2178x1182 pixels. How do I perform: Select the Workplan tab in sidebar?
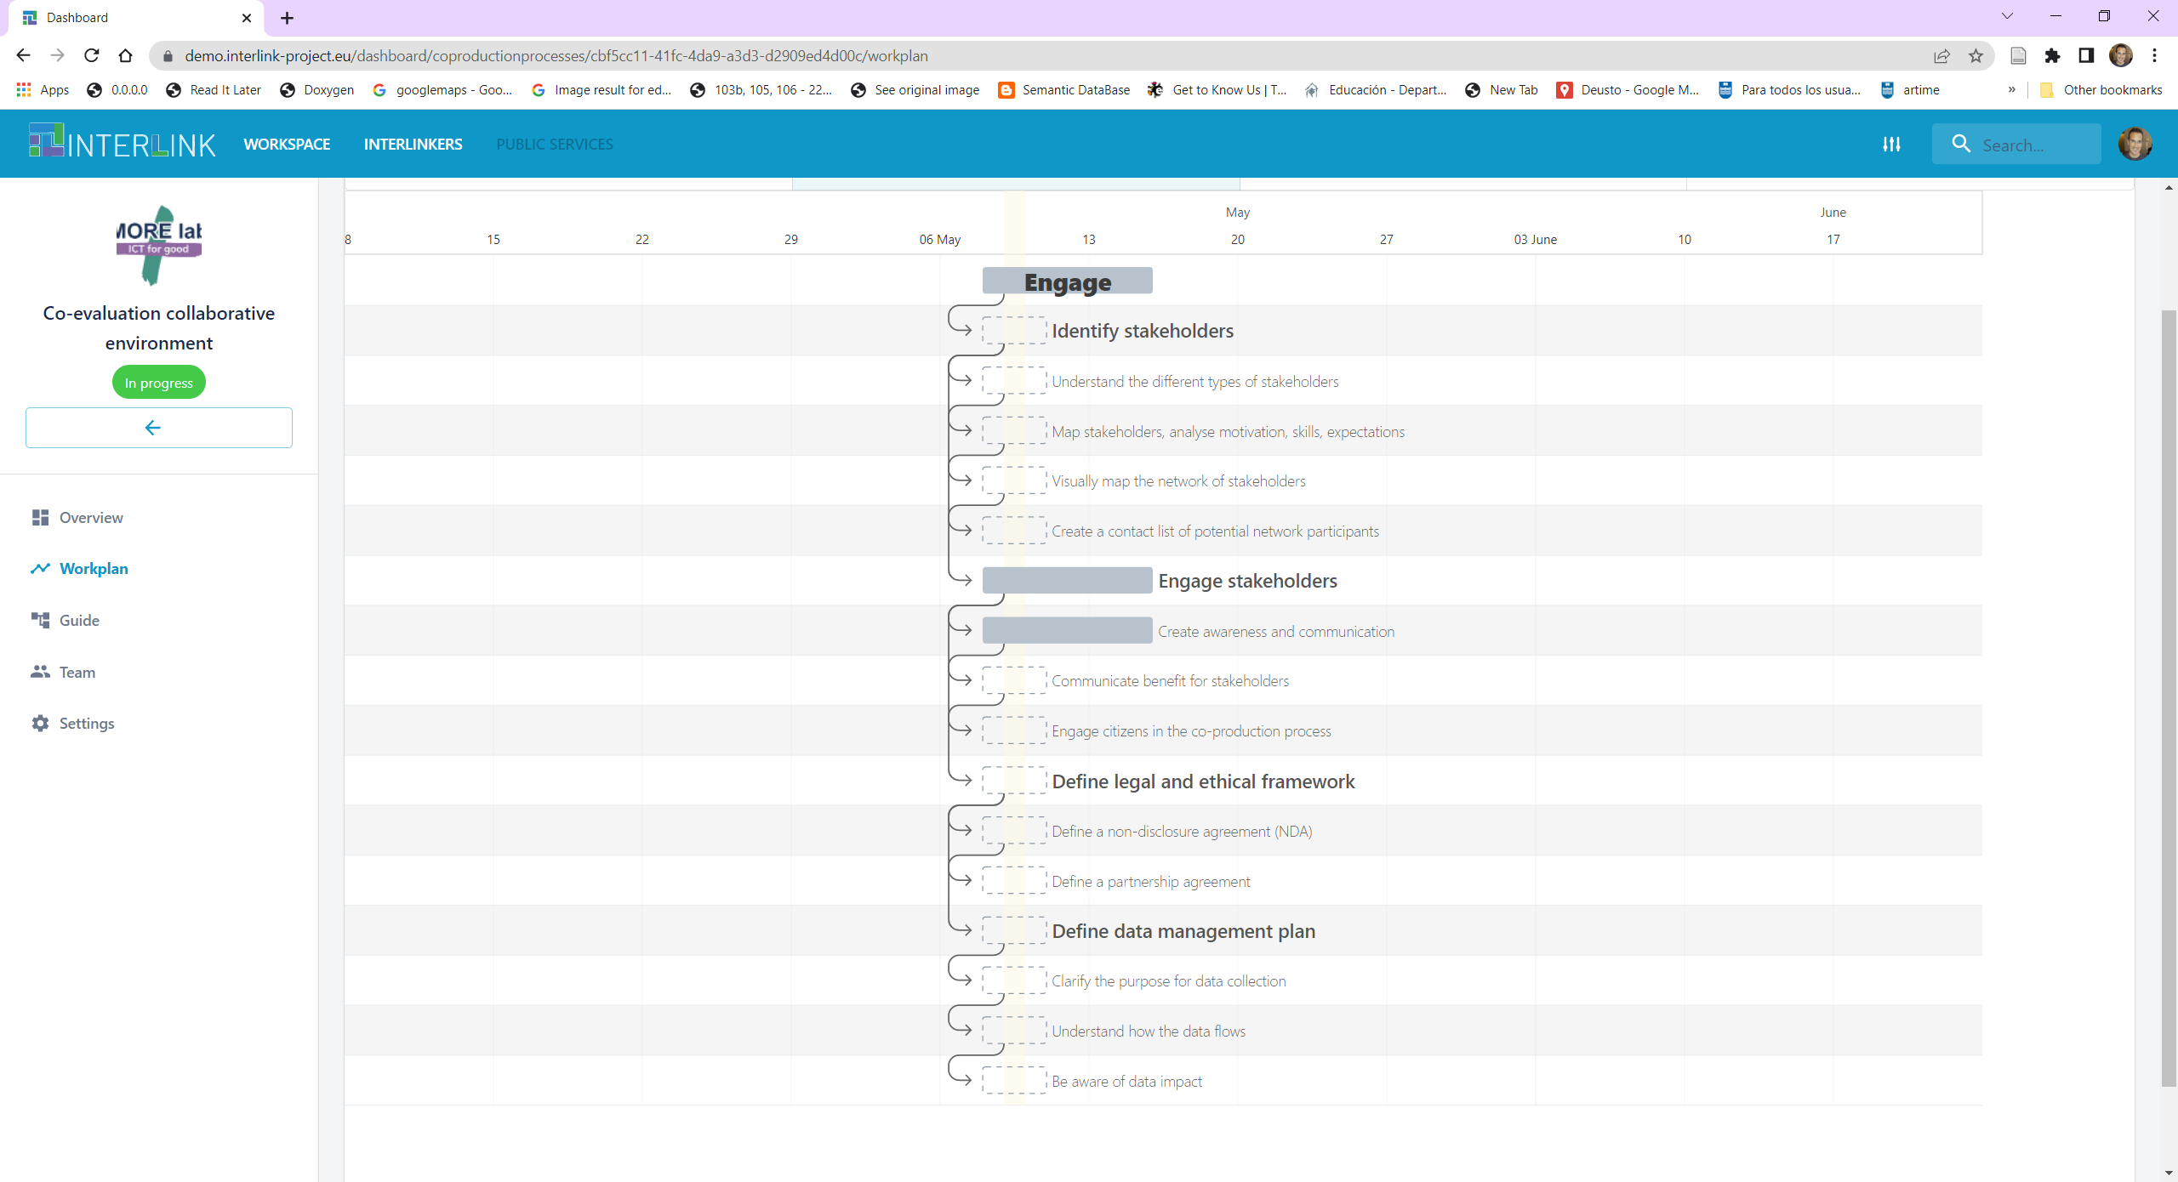(92, 568)
